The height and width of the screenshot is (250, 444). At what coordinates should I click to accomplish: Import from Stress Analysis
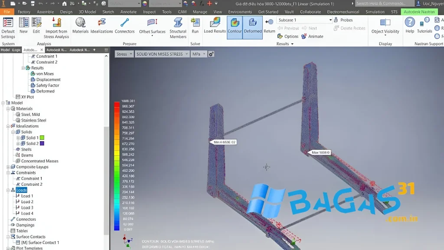(x=56, y=28)
